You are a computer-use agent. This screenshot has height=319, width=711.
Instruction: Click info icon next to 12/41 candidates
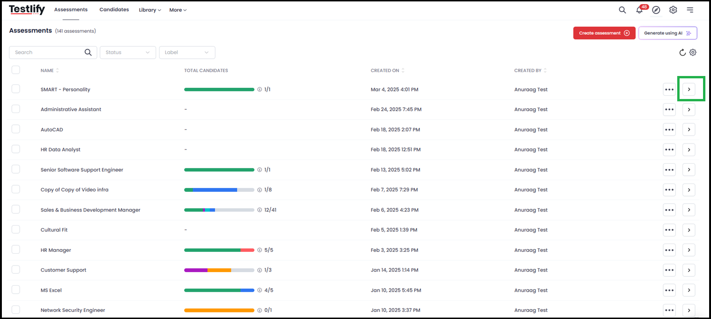(260, 210)
